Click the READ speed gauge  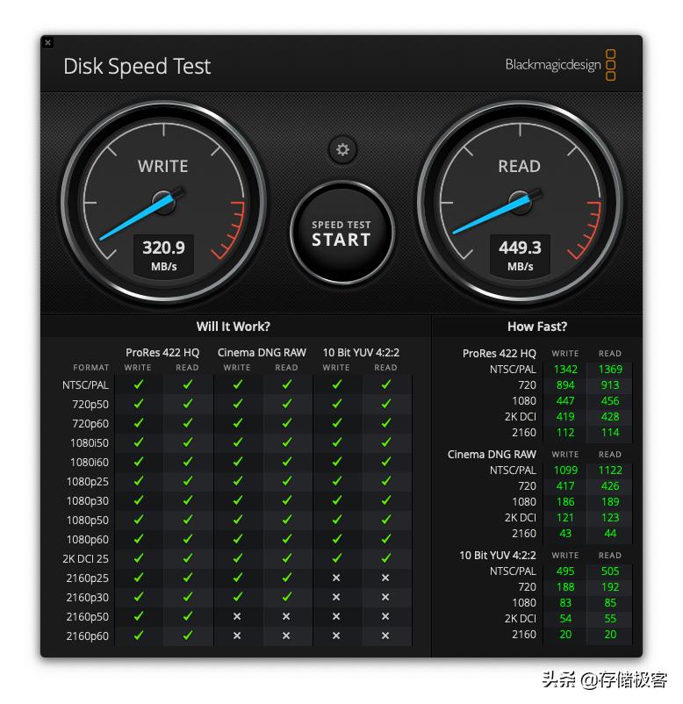520,202
